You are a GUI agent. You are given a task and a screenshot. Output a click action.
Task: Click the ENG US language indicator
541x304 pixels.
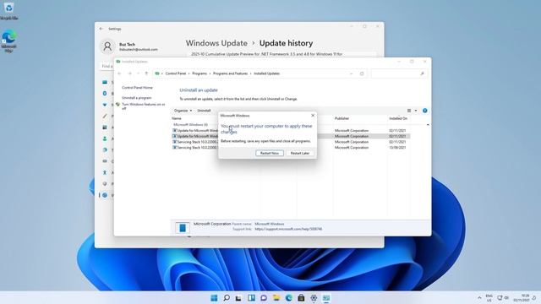(489, 298)
